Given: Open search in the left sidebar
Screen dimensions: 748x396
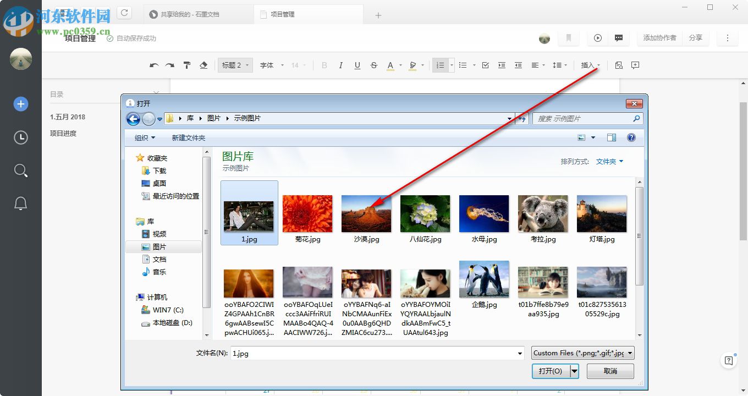Looking at the screenshot, I should click(21, 170).
